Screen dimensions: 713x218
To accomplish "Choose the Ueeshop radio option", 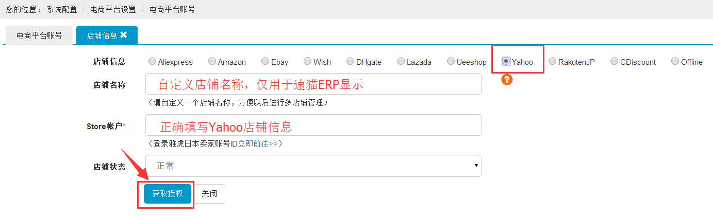I will click(451, 61).
